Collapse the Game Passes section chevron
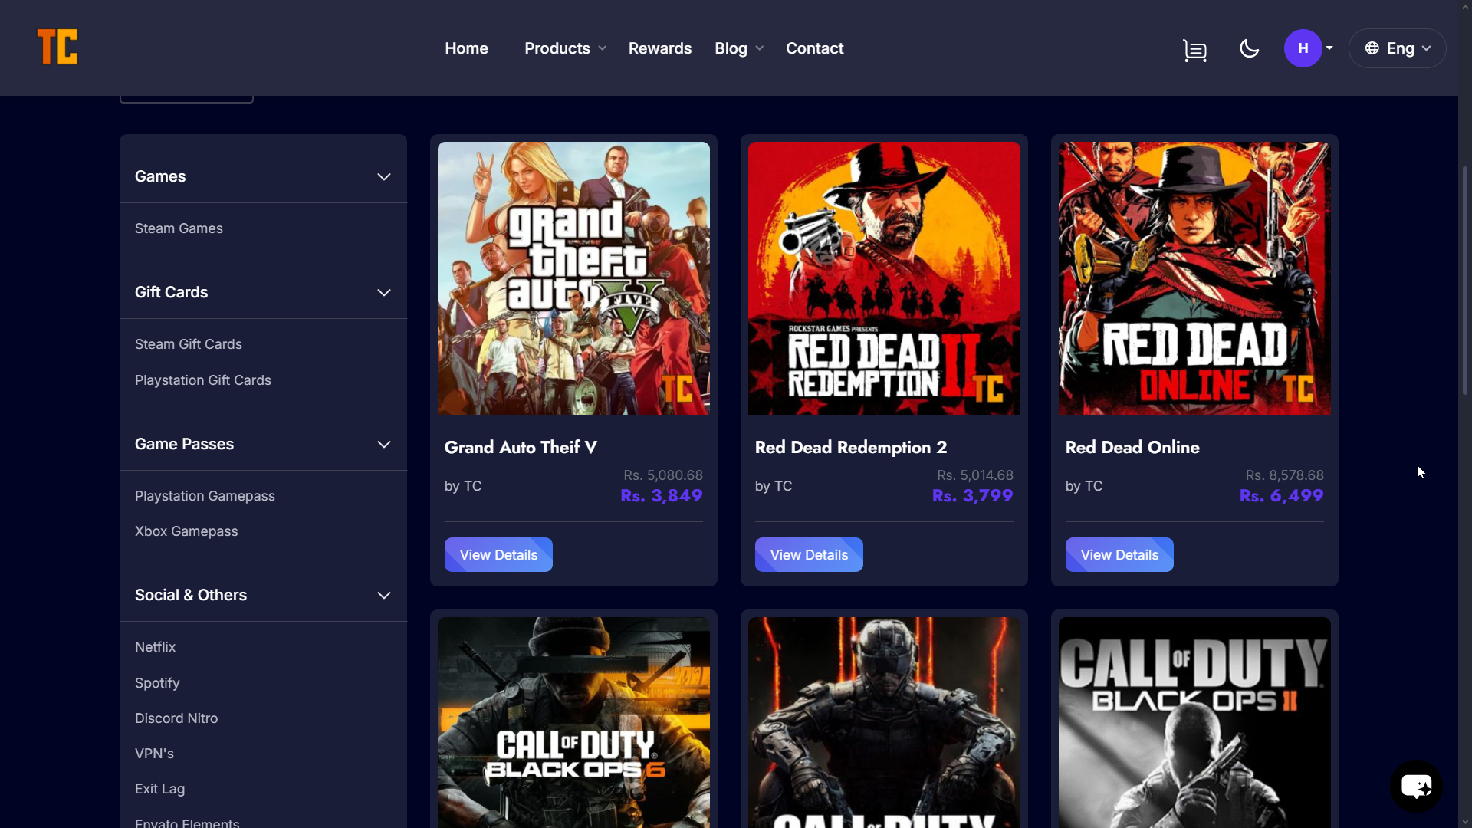 click(384, 445)
